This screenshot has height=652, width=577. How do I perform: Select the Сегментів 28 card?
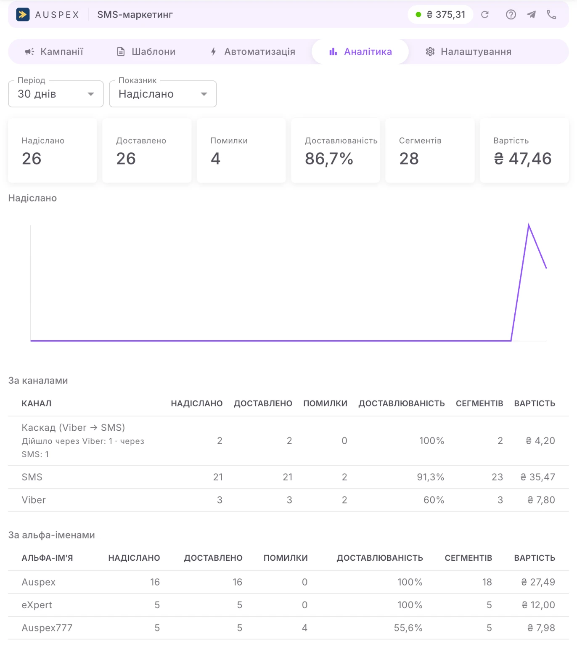430,151
